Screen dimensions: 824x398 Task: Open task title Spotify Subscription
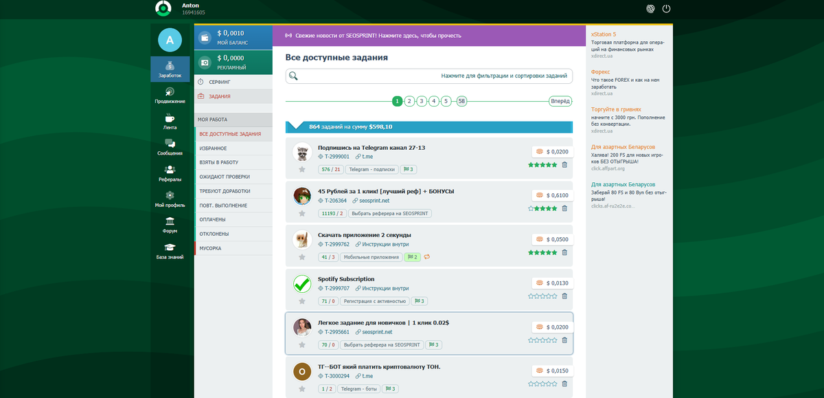point(346,279)
